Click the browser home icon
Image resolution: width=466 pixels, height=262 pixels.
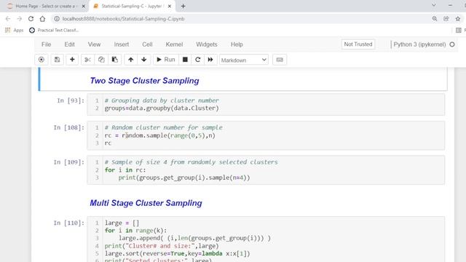(42, 19)
